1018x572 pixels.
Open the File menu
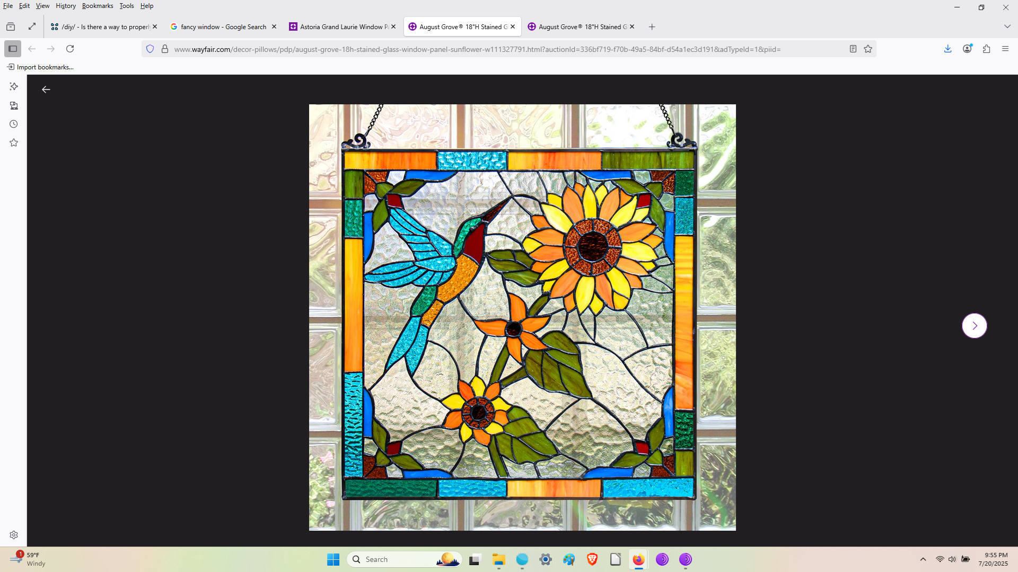pos(8,6)
